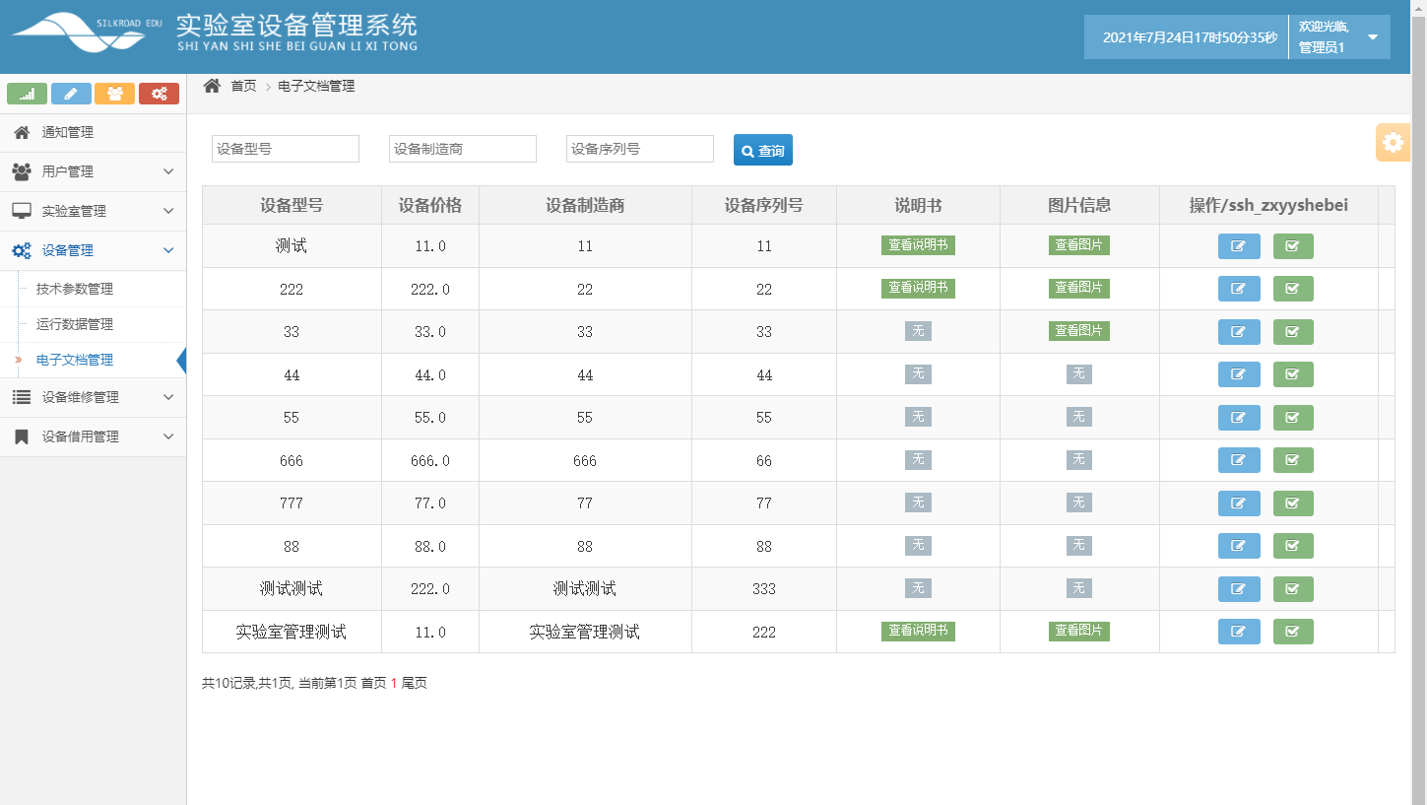The width and height of the screenshot is (1427, 805).
Task: Expand the 设备维修管理 sidebar section
Action: click(93, 397)
